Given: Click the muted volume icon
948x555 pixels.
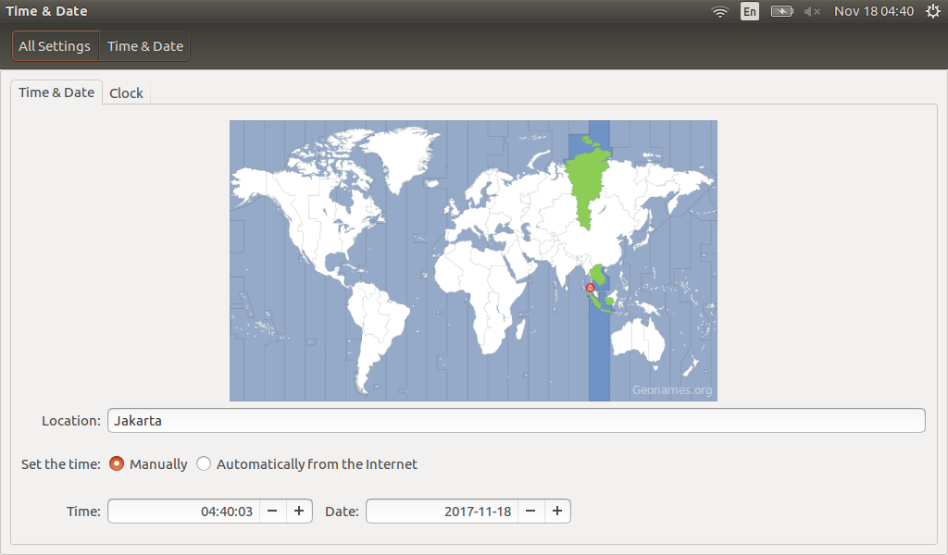Looking at the screenshot, I should [x=809, y=11].
